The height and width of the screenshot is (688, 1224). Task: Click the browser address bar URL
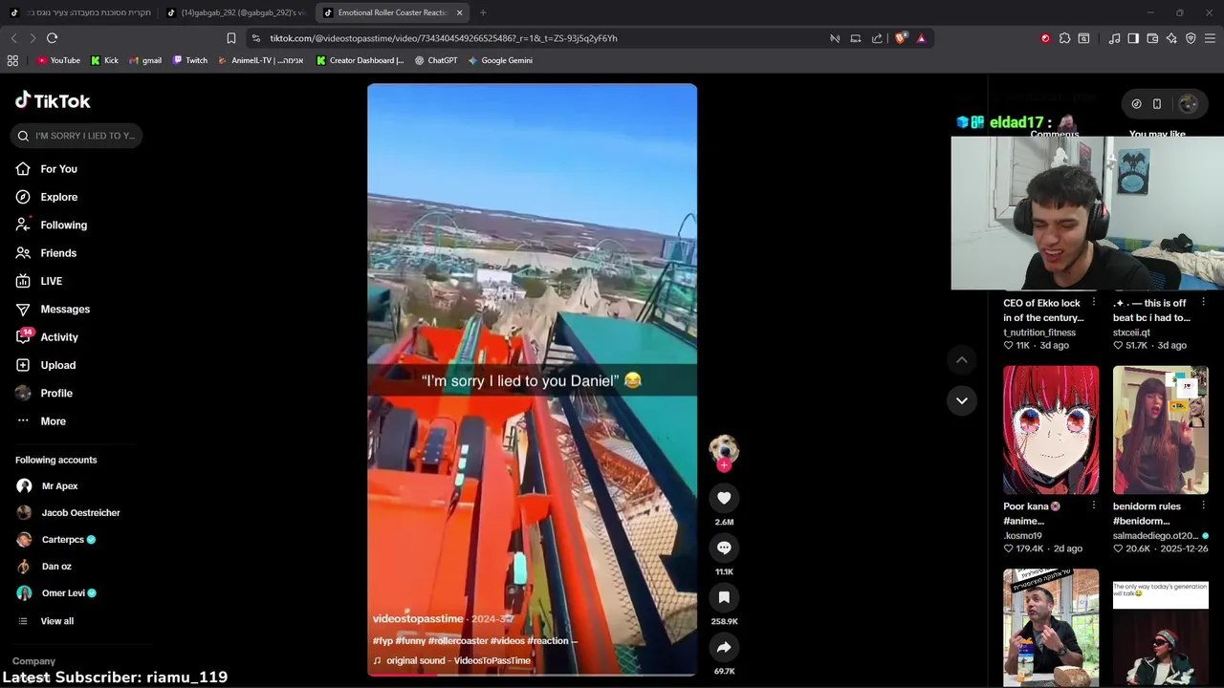click(443, 38)
